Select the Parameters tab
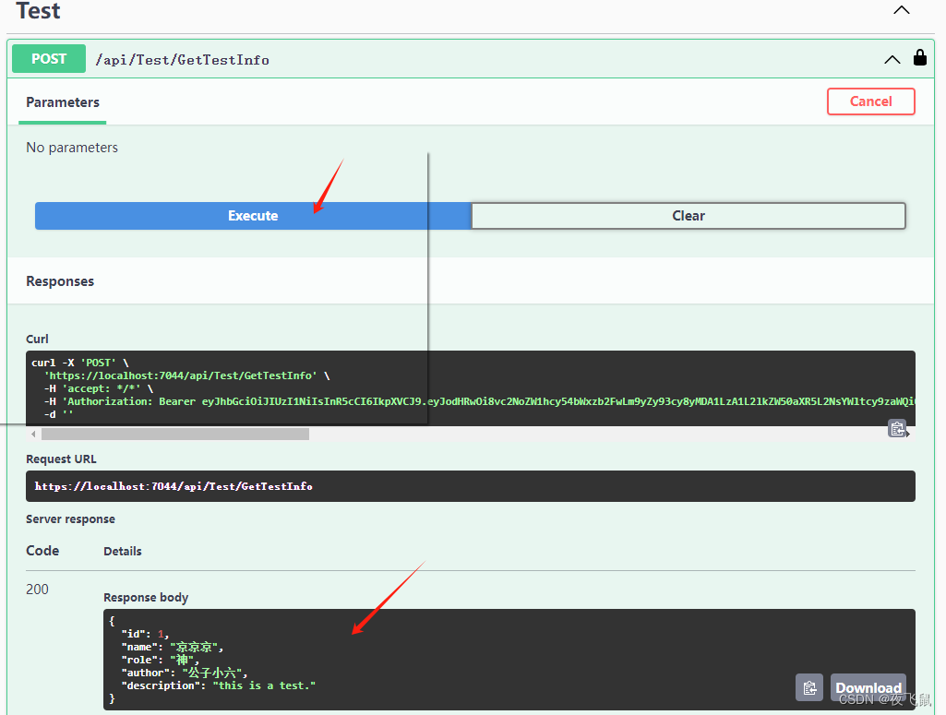The image size is (946, 715). tap(63, 102)
